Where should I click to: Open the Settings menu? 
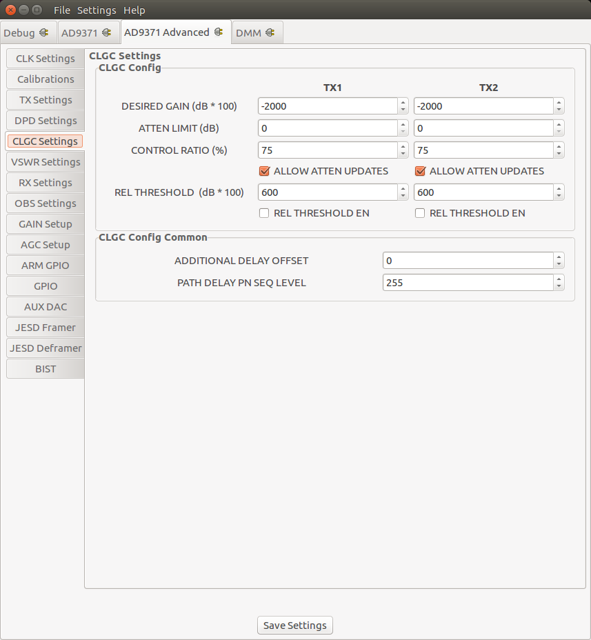97,10
